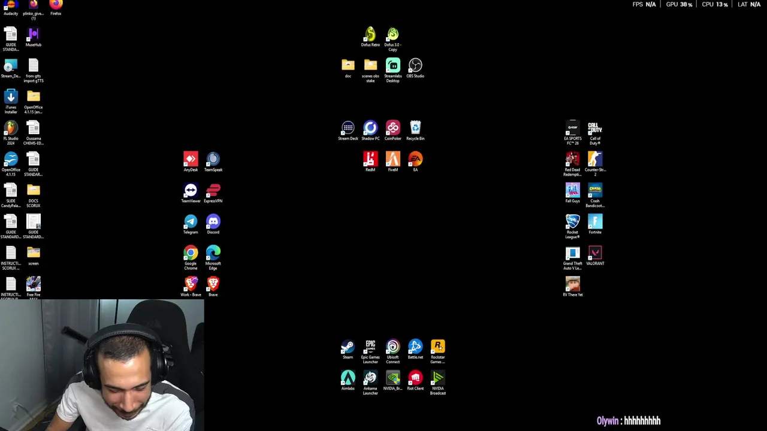Viewport: 767px width, 431px height.
Task: Select the Recycle Bin icon
Action: click(415, 130)
